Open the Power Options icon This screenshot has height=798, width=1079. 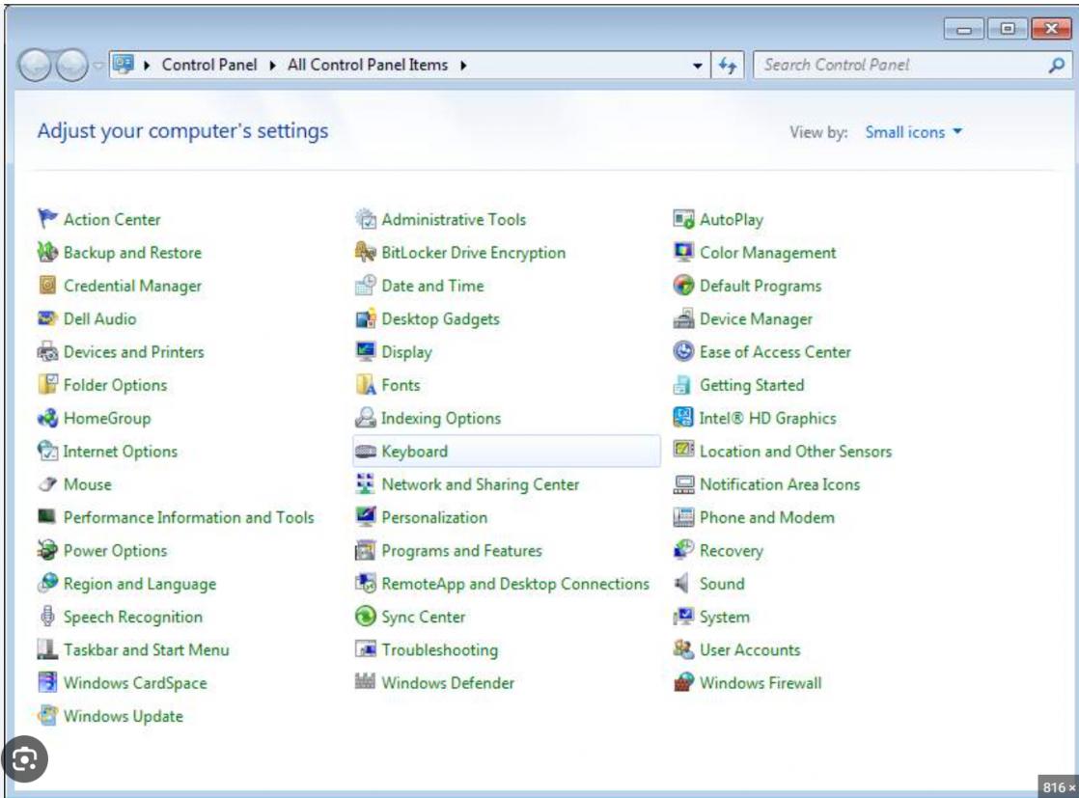point(47,551)
